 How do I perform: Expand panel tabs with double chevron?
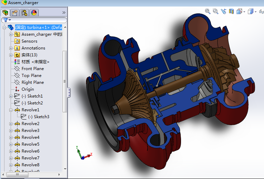[x=64, y=12]
